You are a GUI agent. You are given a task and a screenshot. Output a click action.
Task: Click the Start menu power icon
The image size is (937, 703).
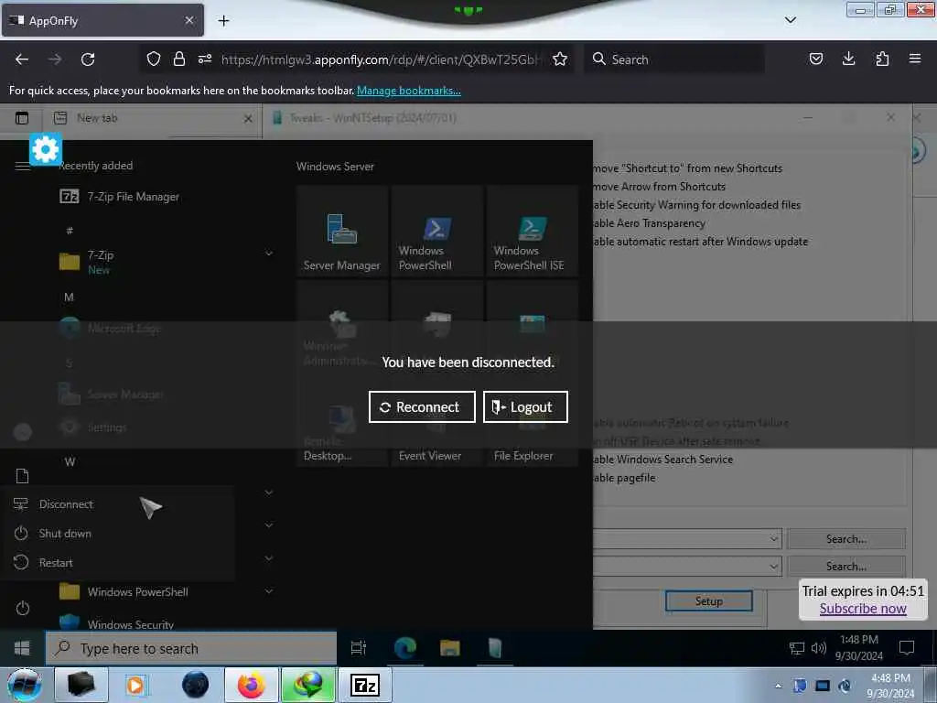coord(23,609)
